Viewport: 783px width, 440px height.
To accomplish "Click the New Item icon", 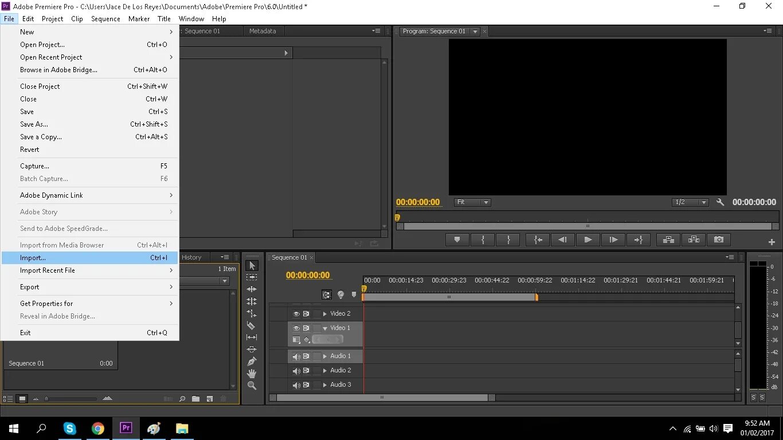I will click(x=210, y=399).
